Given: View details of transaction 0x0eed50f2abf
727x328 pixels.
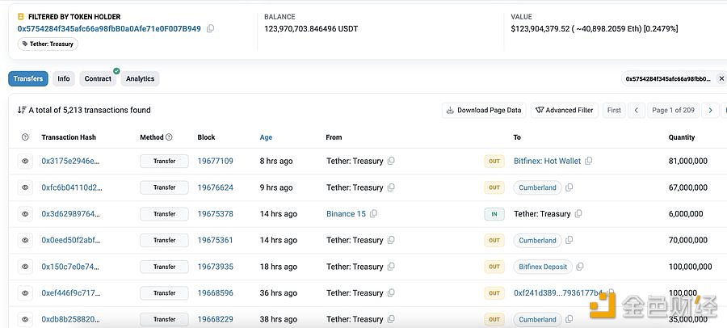Looking at the screenshot, I should 25,240.
